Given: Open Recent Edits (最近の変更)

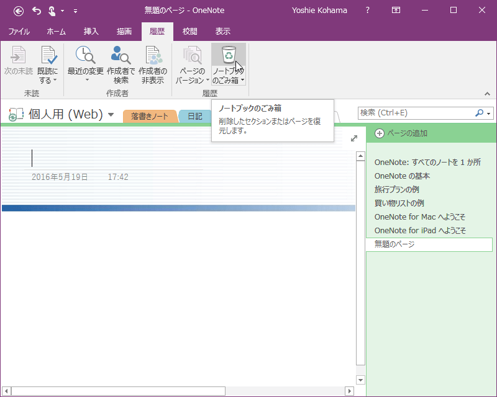Looking at the screenshot, I should coord(86,56).
